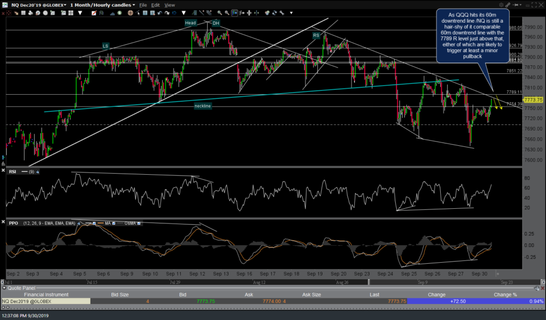Click the hexagon settings icon in title bar

click(x=502, y=5)
